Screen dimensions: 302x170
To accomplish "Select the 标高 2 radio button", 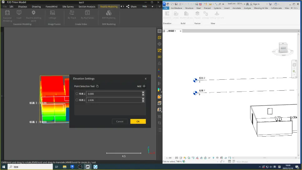I will pyautogui.click(x=77, y=100).
